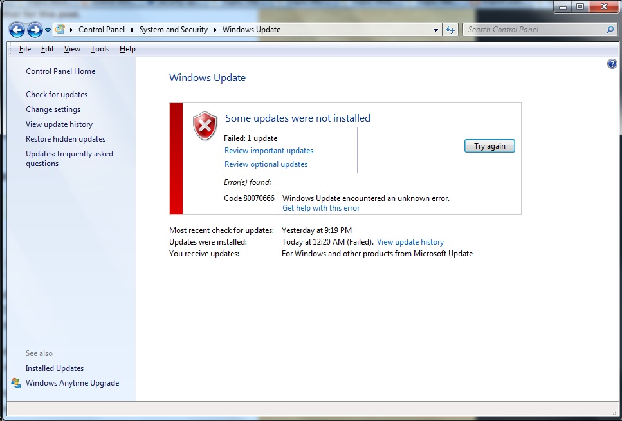Minimize the Windows Update window
The image size is (622, 421).
click(x=562, y=6)
